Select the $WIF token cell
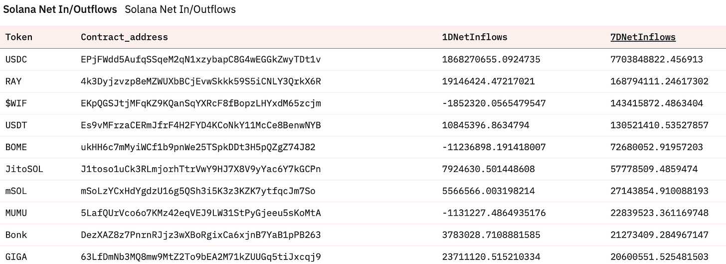 16,103
